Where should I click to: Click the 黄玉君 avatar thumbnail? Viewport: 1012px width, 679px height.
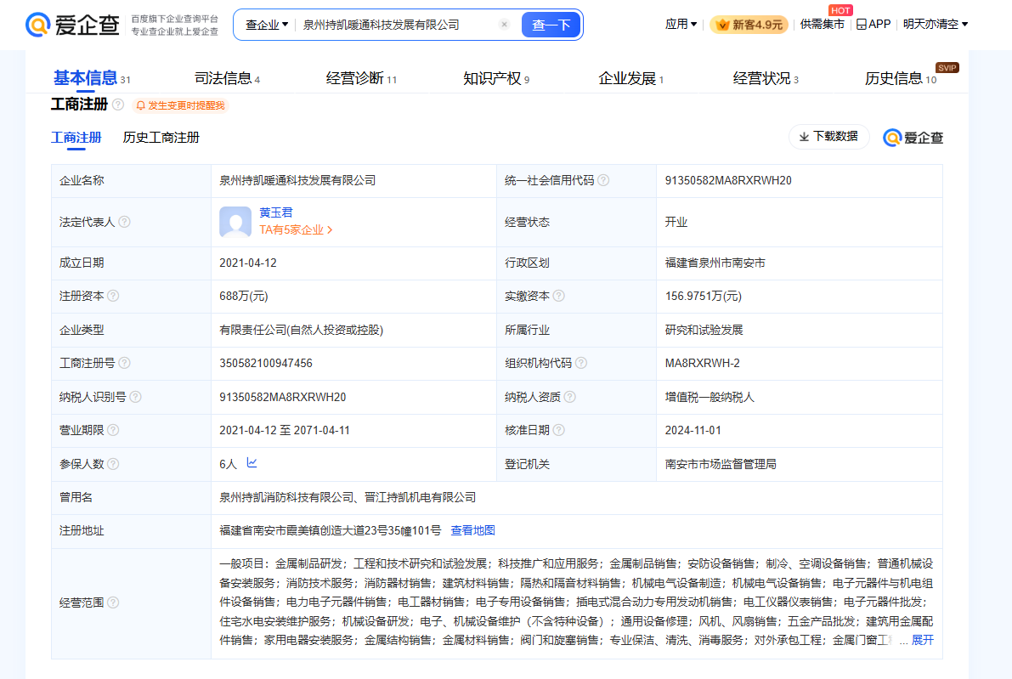[x=235, y=222]
